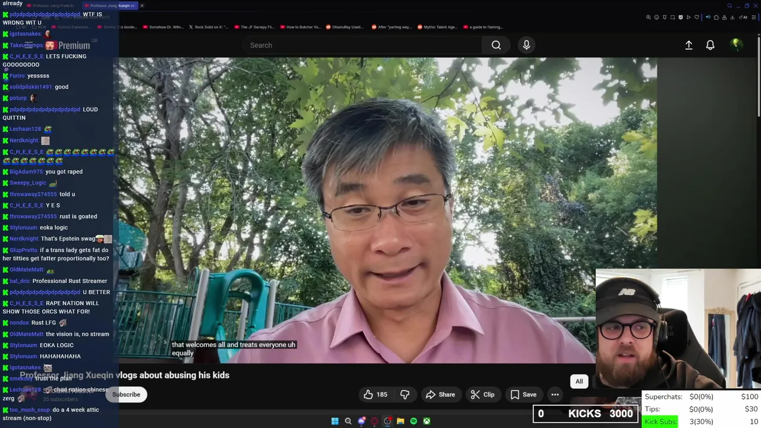The image size is (761, 428).
Task: Click the video title about Professor Jiang Xueqin
Action: point(125,375)
